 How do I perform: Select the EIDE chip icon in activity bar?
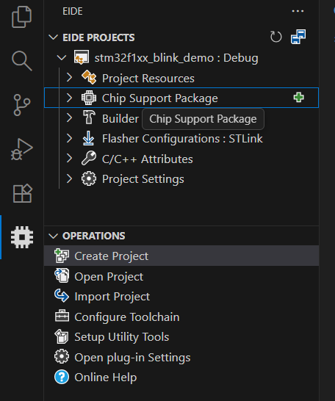tap(22, 237)
